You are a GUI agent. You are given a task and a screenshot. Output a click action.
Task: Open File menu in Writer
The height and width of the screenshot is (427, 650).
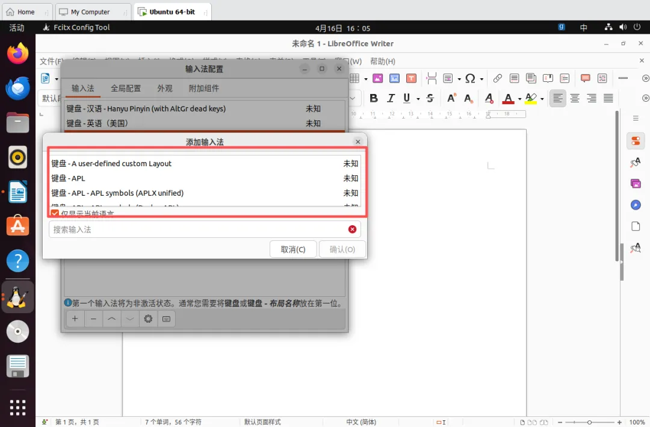[51, 61]
